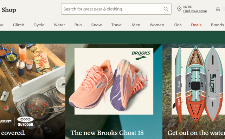Click the Shop heading link
Screen dimensions: 225x139
tap(9, 10)
